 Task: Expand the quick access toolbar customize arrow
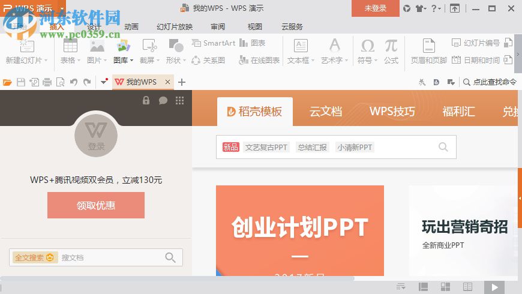coord(104,82)
